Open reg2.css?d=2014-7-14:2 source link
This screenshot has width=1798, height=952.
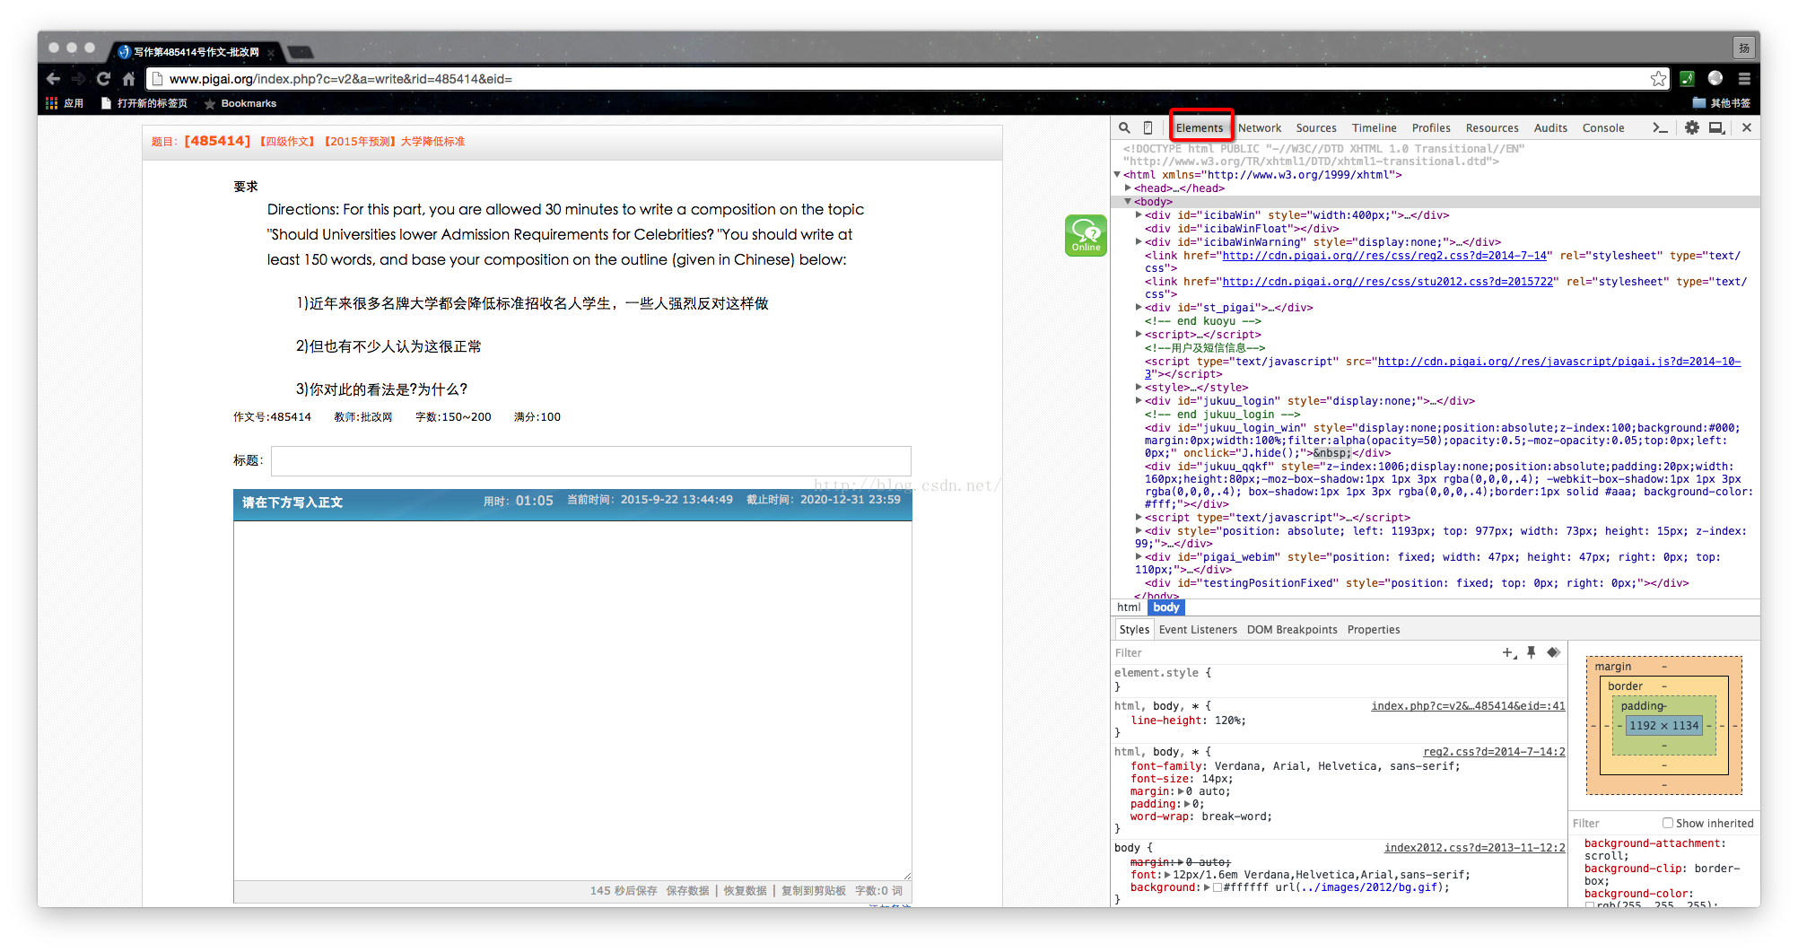(1494, 752)
